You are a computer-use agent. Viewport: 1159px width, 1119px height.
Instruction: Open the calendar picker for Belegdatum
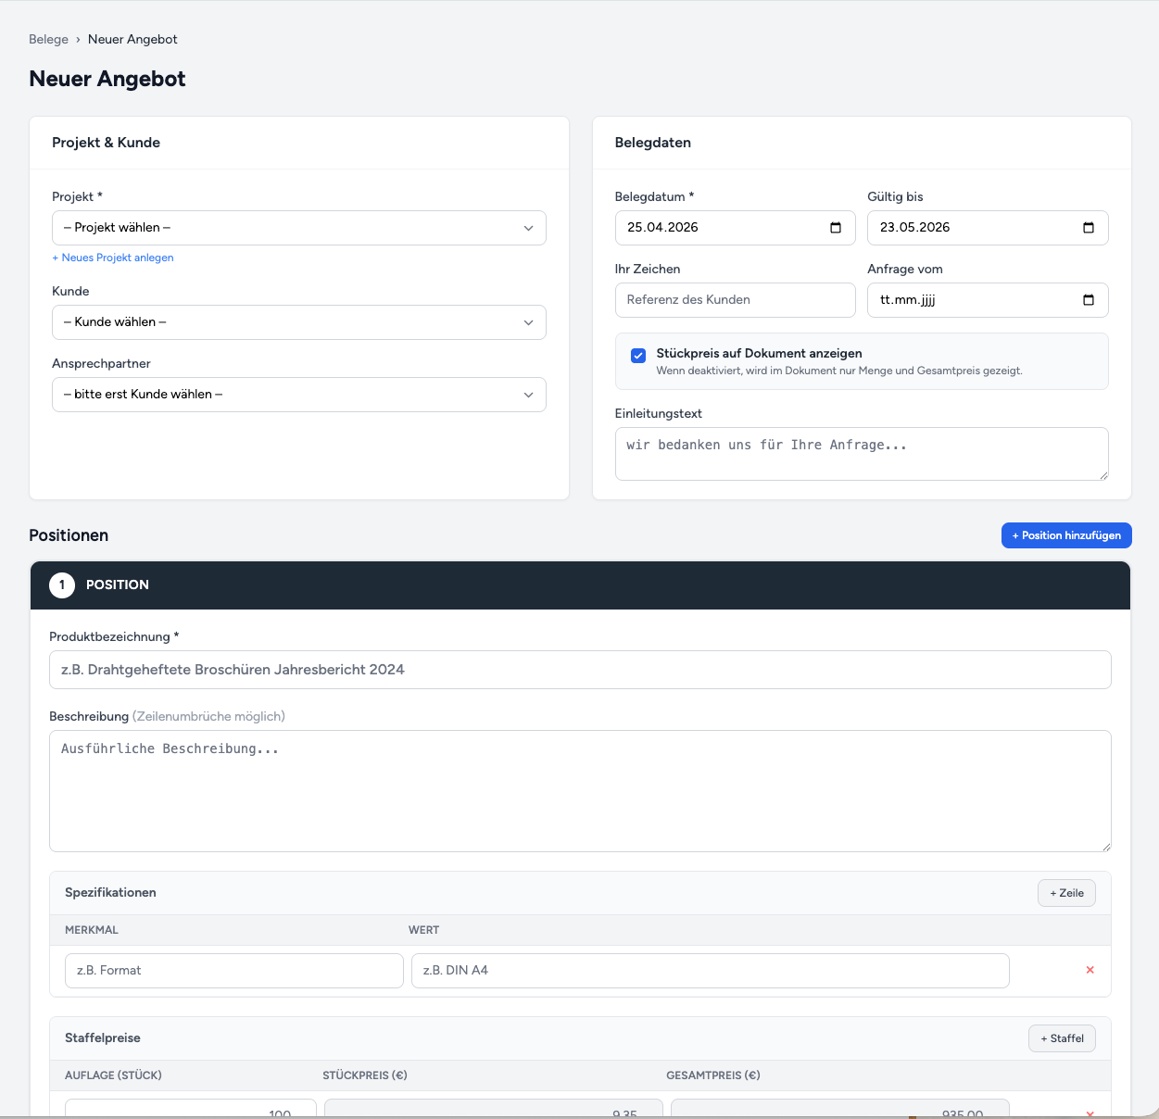pos(835,227)
